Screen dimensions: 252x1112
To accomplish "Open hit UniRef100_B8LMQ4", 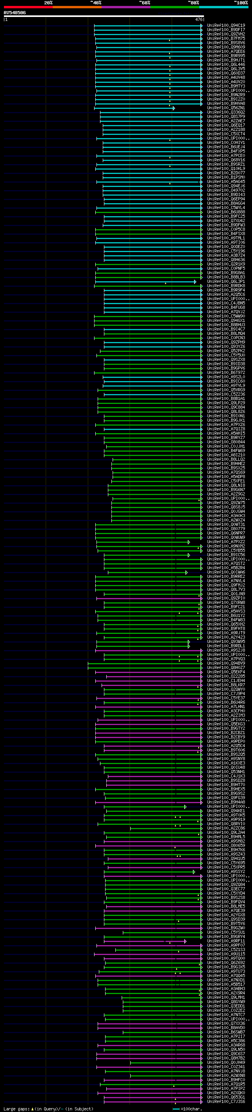I will [x=226, y=333].
